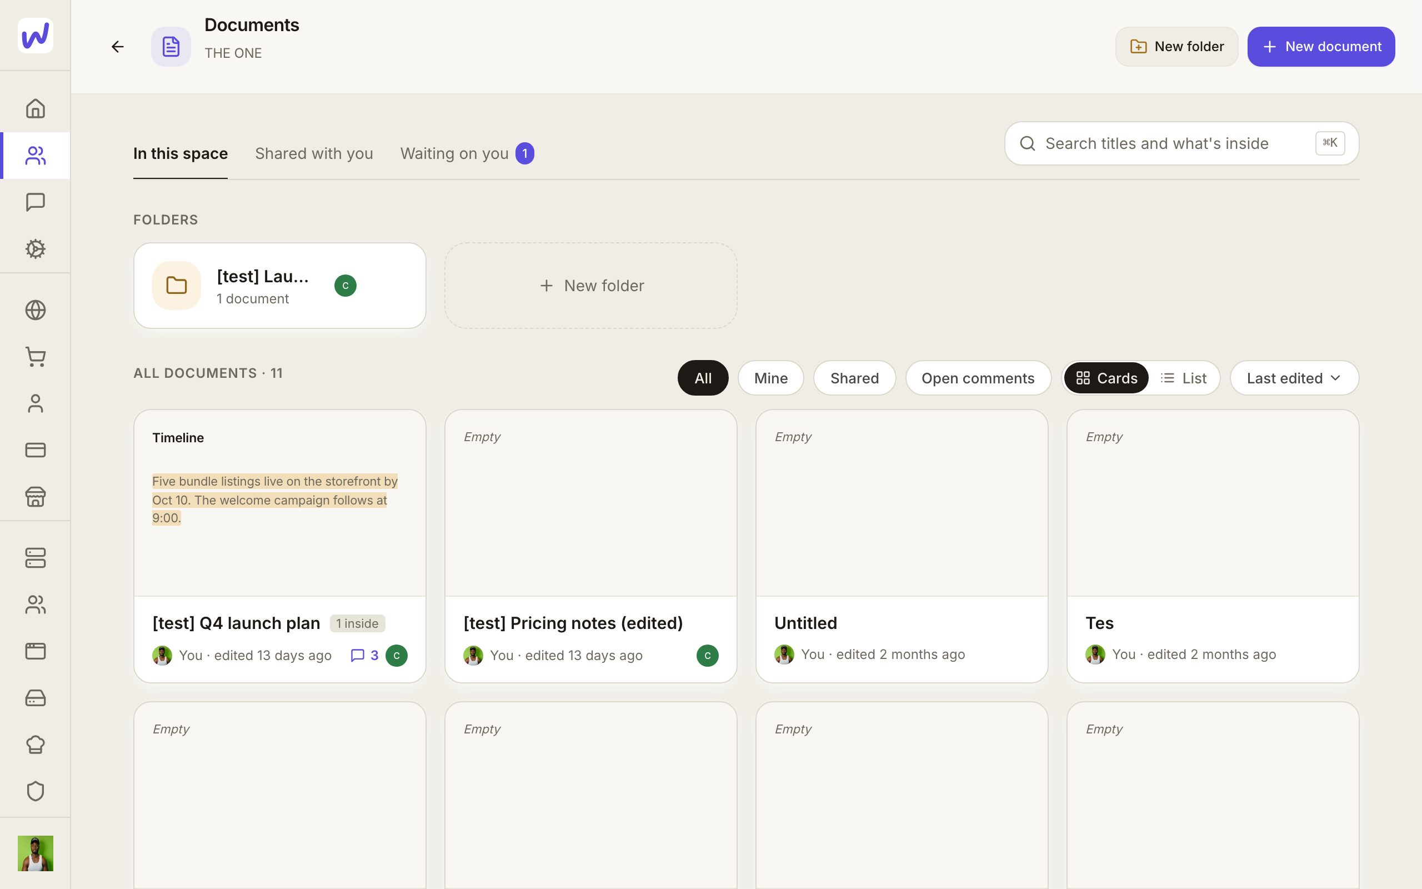
Task: Click the W app logo
Action: click(x=35, y=35)
